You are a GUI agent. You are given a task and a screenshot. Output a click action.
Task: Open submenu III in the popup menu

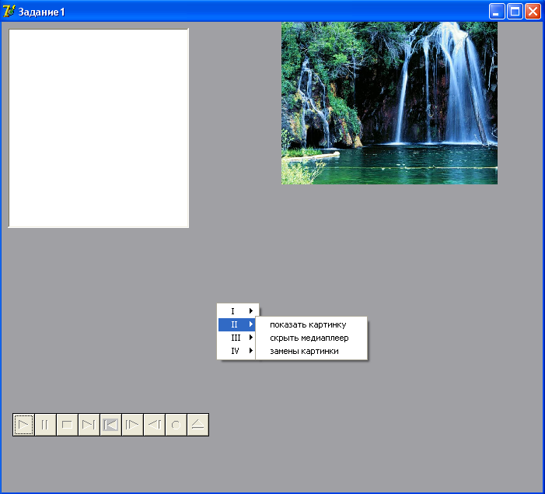(237, 338)
